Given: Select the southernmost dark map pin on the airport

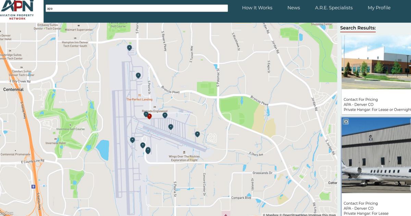Looking at the screenshot, I should [148, 150].
